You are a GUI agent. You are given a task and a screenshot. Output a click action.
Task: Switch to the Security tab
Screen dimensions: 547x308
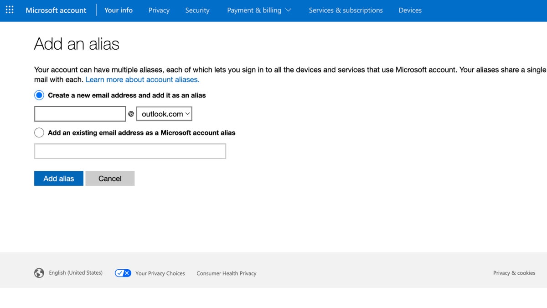(x=197, y=10)
